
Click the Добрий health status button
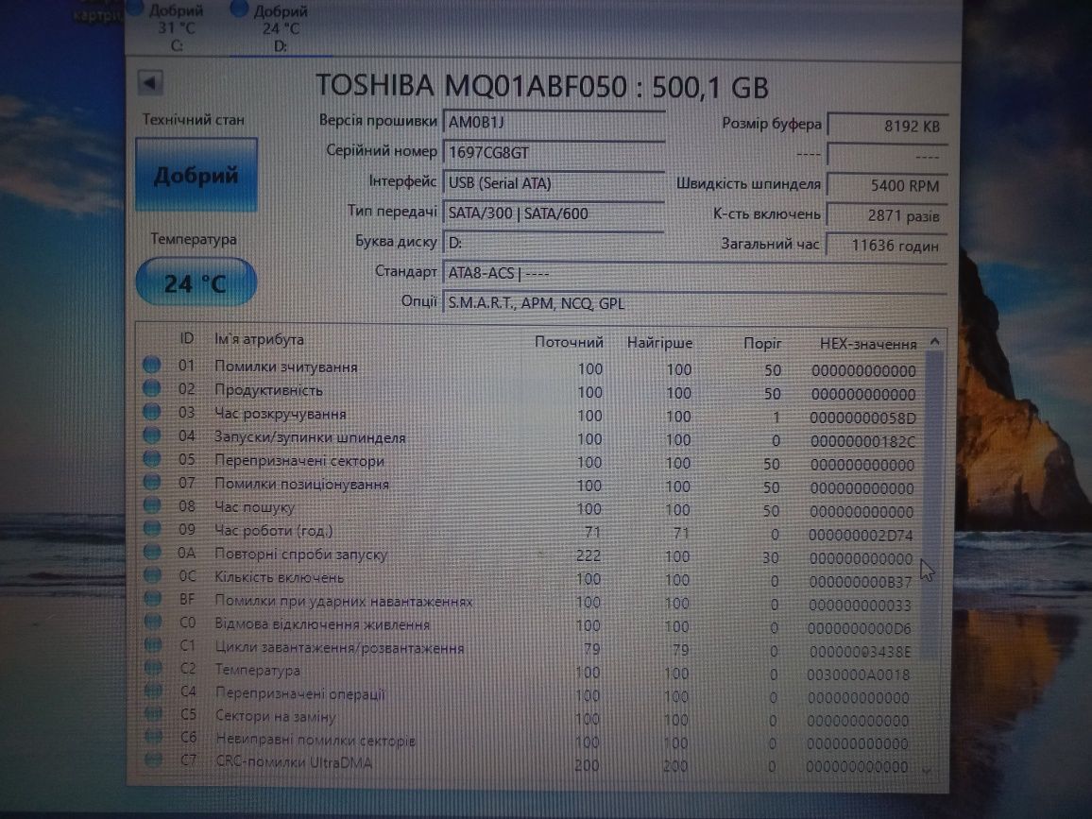pyautogui.click(x=196, y=175)
